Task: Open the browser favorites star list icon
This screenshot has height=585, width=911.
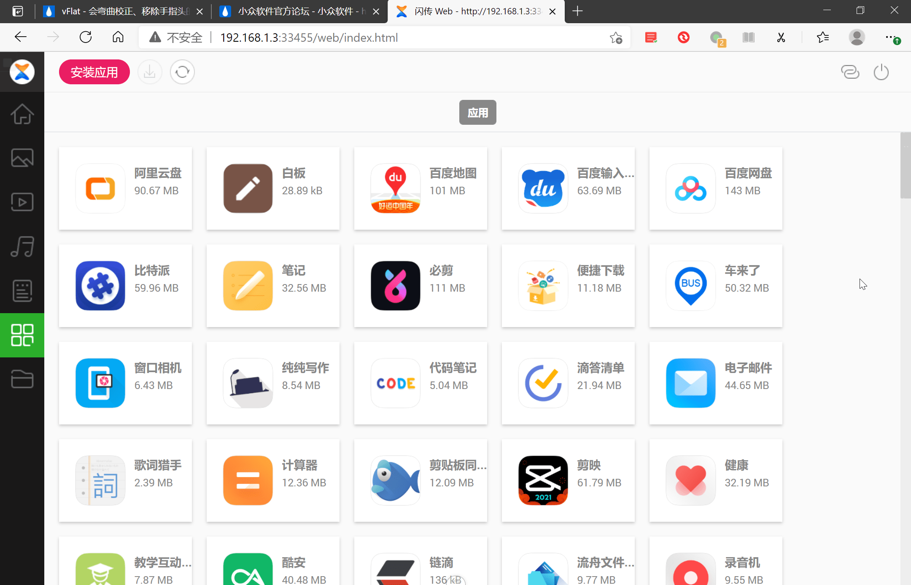Action: click(x=822, y=38)
